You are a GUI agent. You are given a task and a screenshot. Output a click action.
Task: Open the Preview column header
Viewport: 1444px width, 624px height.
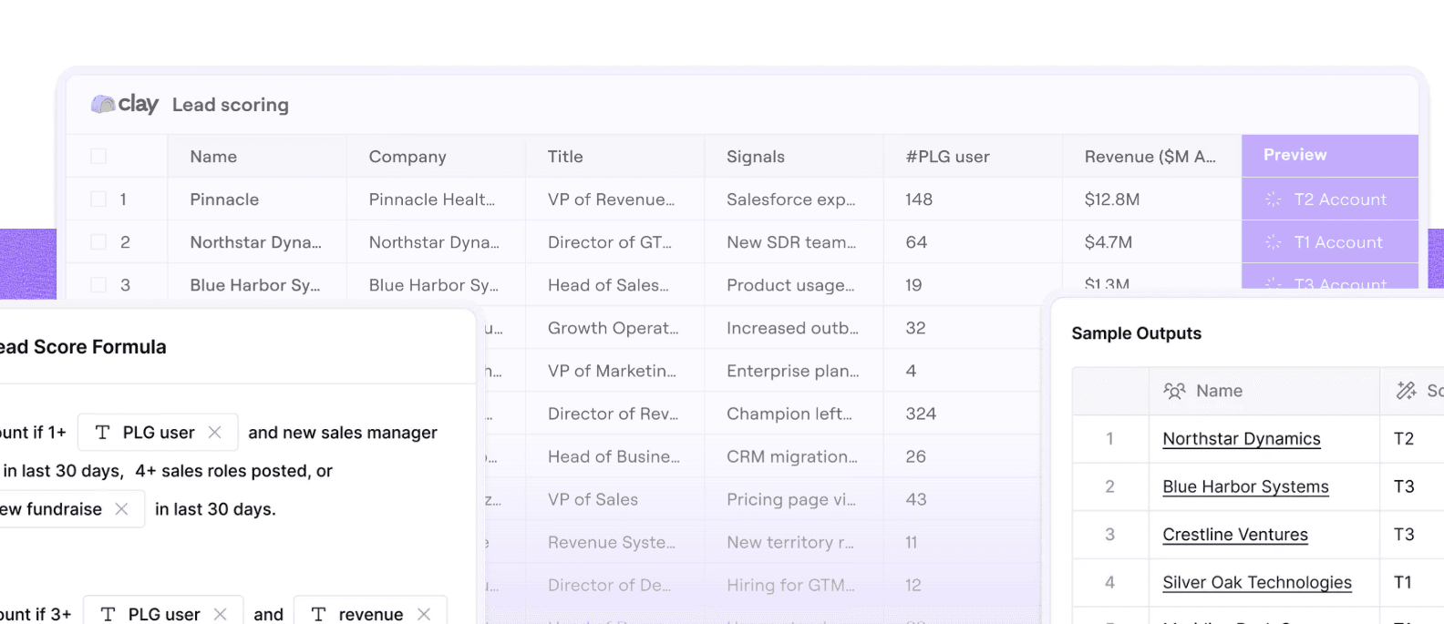pyautogui.click(x=1330, y=156)
